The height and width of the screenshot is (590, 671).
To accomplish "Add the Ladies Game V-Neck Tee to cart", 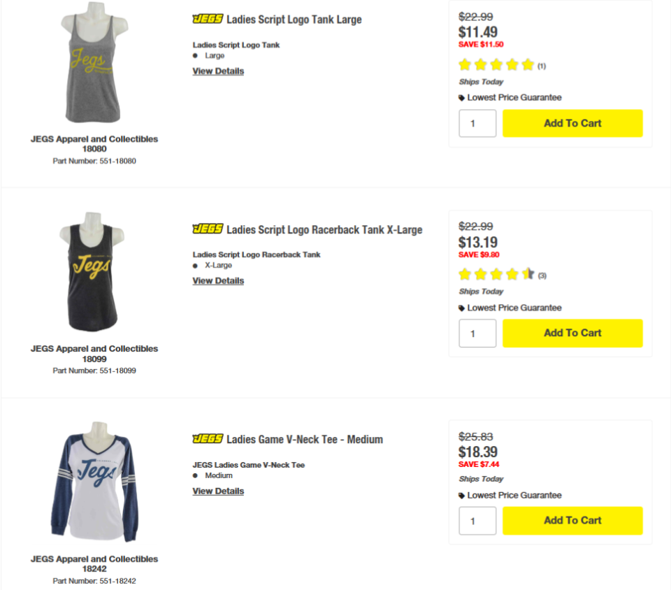I will click(x=572, y=520).
